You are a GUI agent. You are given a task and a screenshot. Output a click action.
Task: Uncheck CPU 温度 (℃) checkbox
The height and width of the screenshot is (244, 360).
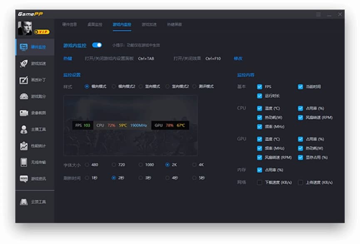tap(259, 108)
